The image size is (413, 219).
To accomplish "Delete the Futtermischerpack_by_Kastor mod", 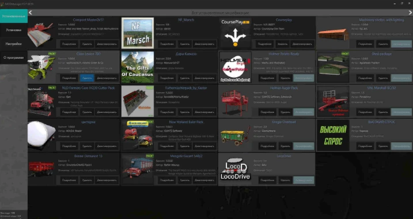I will tap(184, 112).
